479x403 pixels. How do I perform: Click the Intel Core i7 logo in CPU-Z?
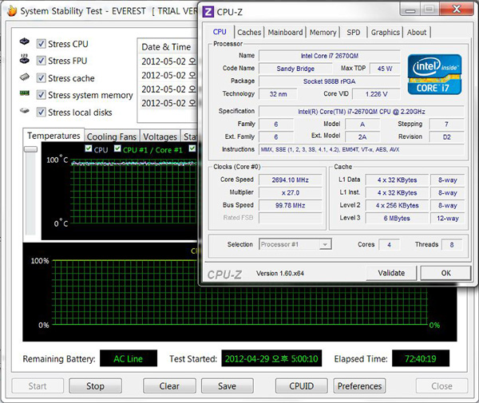(x=434, y=74)
